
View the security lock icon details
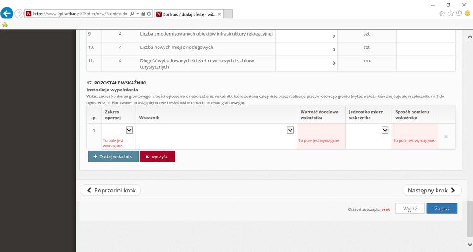pos(143,14)
